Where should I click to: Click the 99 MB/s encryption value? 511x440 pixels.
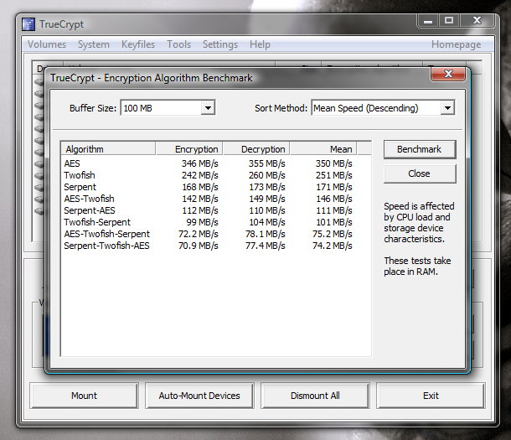click(x=202, y=222)
